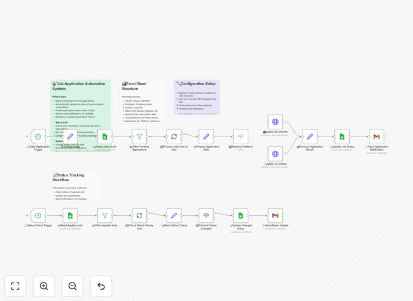Viewport: 413px width, 301px height.
Task: Select the Update Changed Status sheets node
Action: coord(241,216)
